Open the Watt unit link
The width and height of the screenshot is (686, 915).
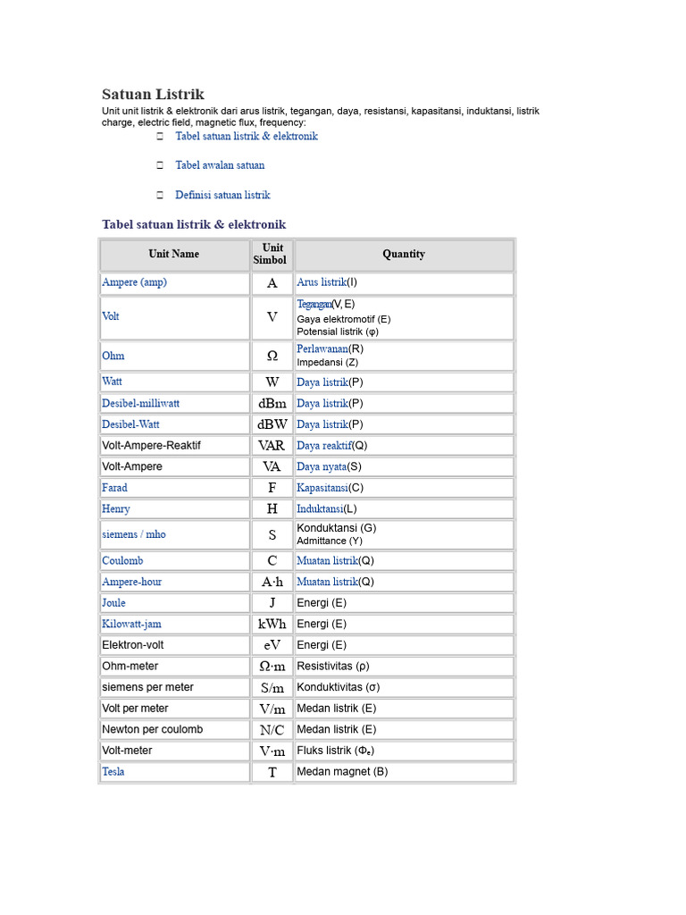(112, 382)
